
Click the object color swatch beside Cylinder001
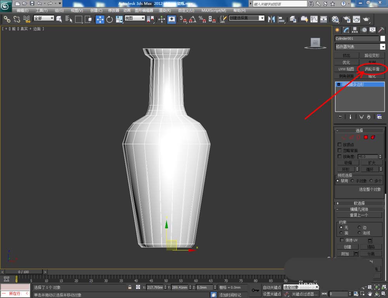[x=383, y=38]
